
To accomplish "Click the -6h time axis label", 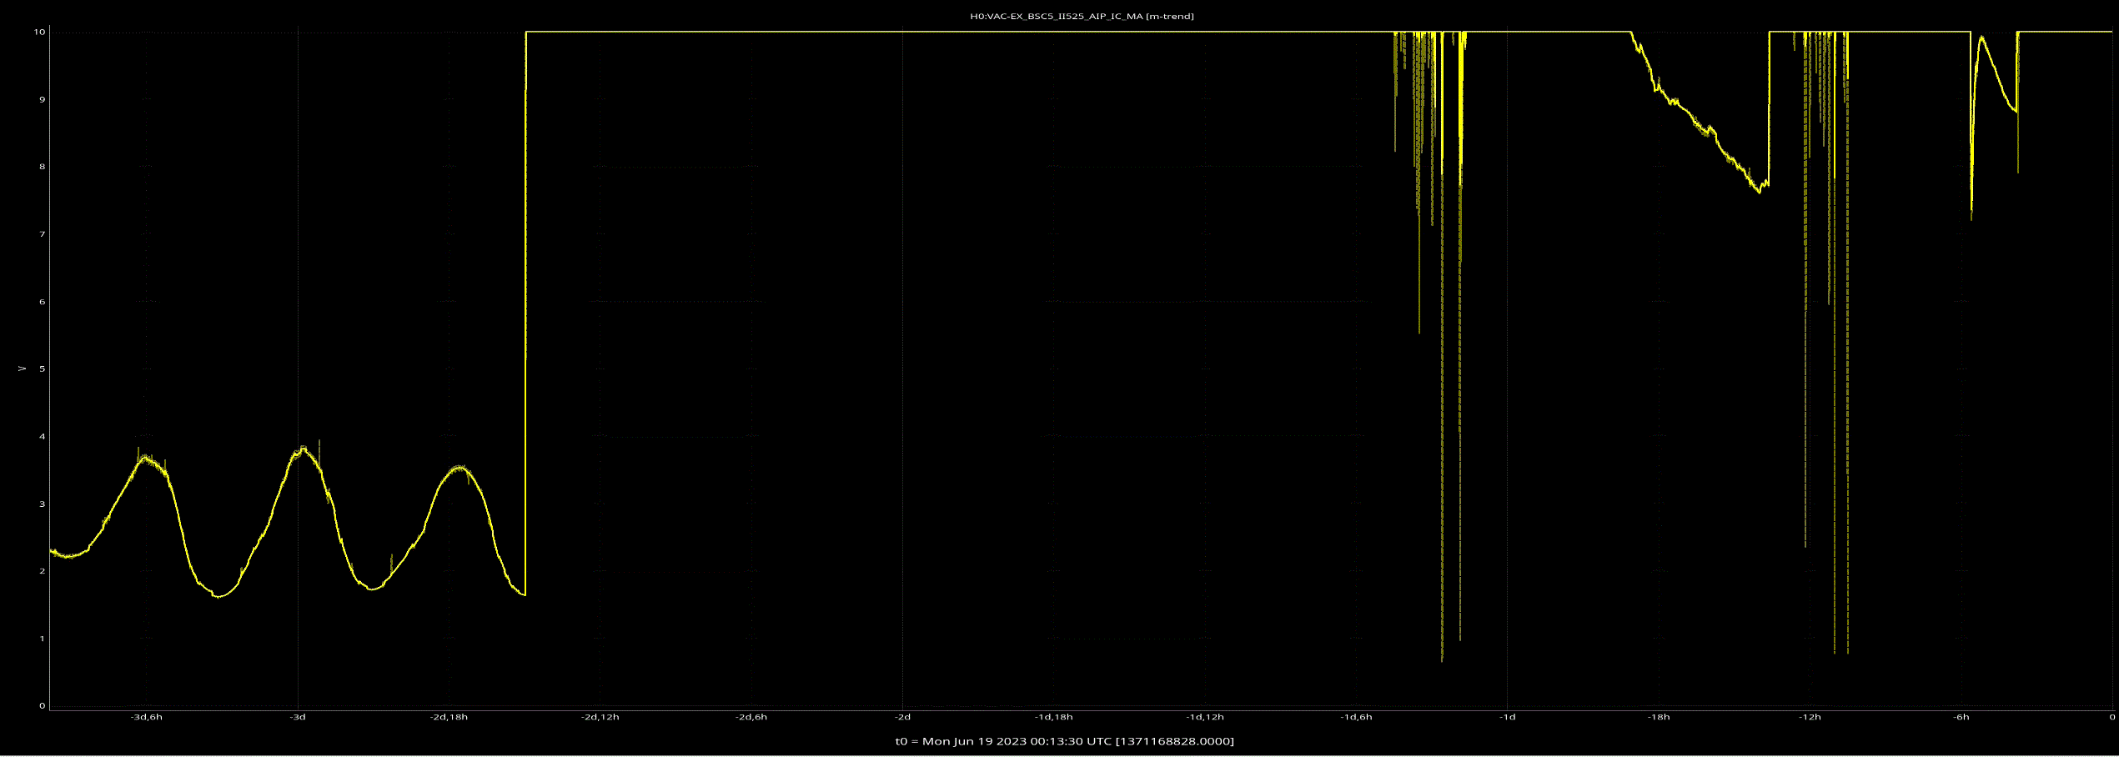I will [x=1961, y=717].
